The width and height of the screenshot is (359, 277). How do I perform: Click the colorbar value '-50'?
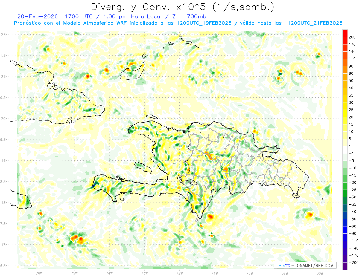[353, 219]
